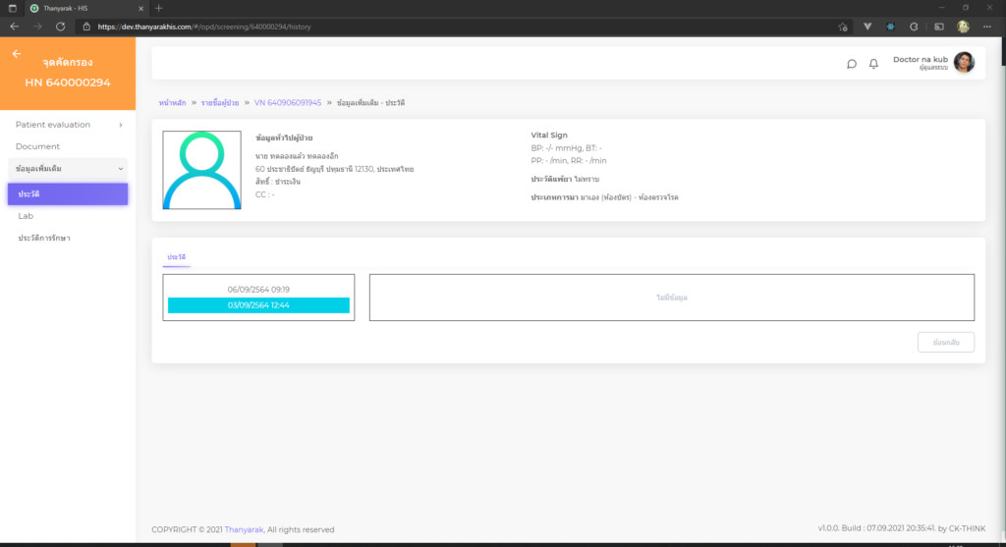Open the Document sidebar item
This screenshot has height=547, width=1006.
coord(37,146)
